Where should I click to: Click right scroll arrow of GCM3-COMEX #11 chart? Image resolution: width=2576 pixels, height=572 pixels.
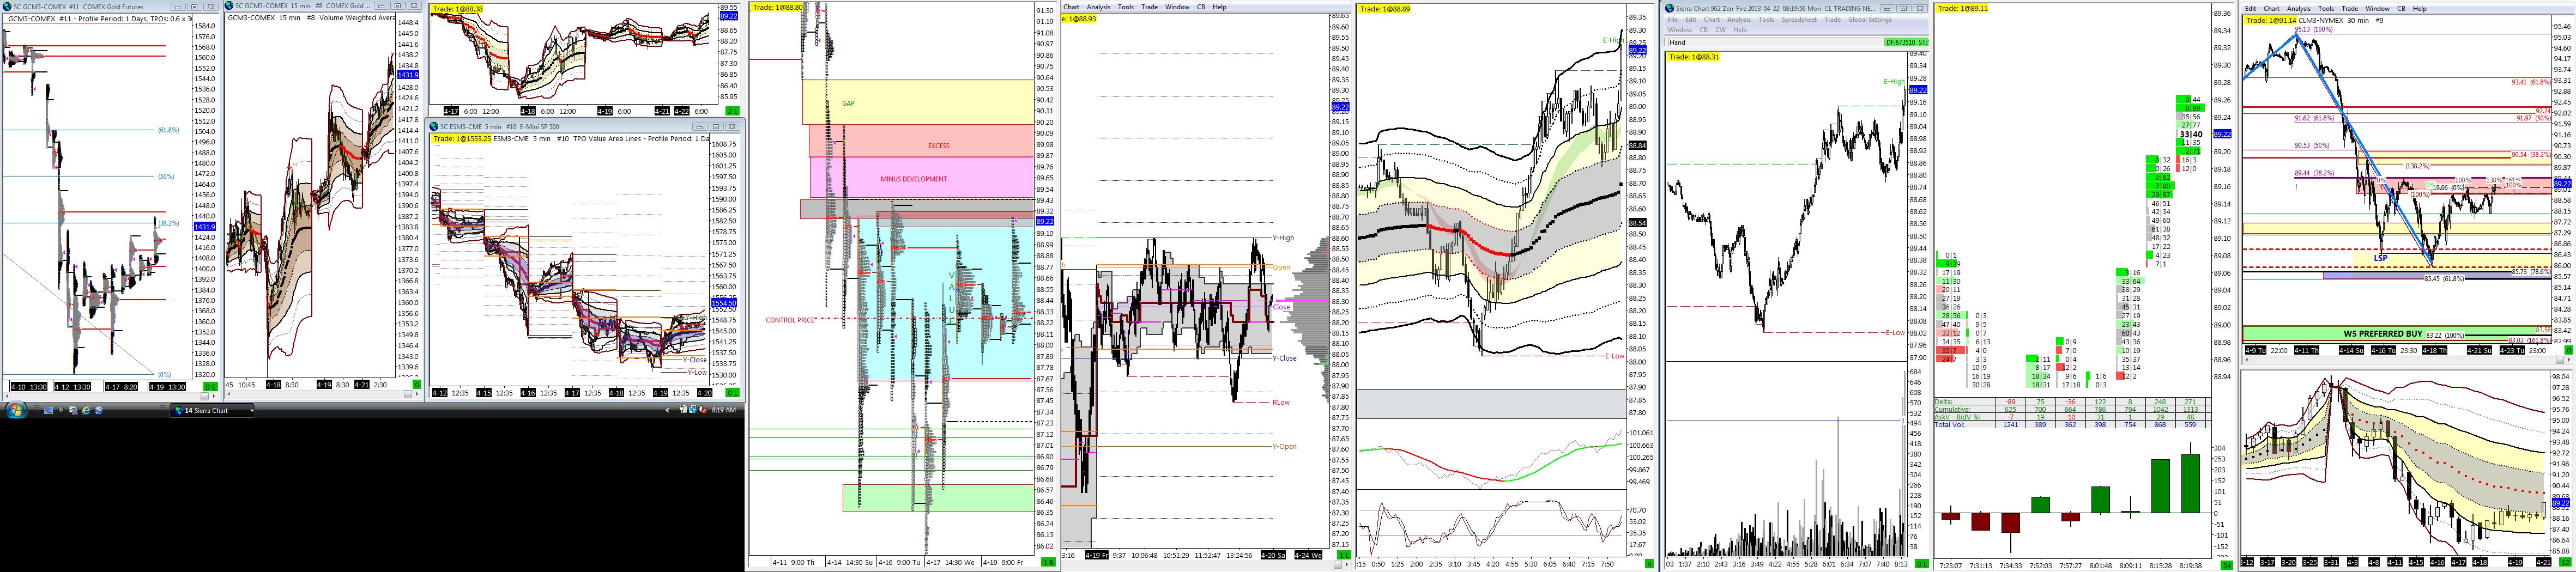point(214,397)
